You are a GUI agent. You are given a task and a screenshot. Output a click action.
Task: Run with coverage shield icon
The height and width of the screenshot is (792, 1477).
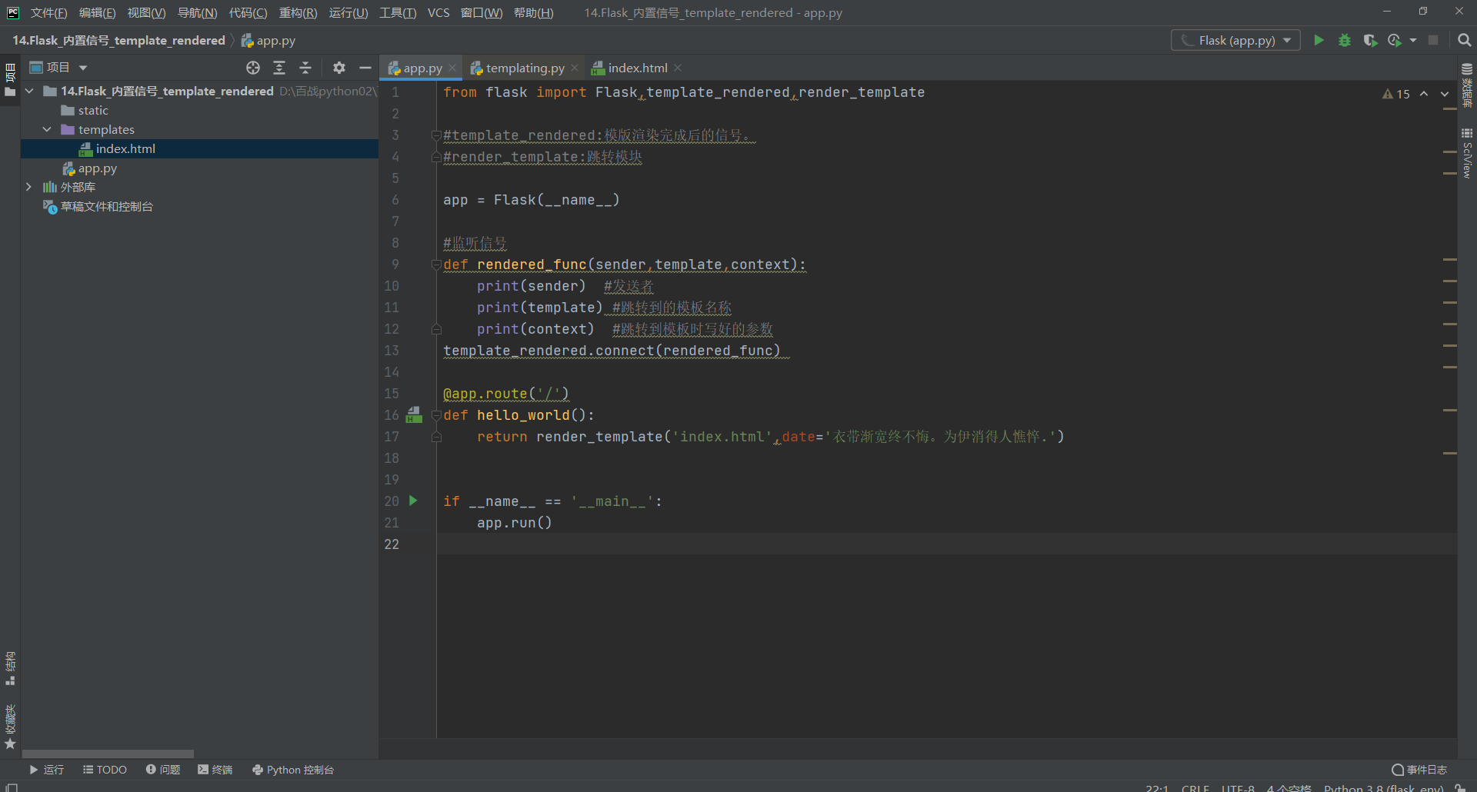(1370, 40)
